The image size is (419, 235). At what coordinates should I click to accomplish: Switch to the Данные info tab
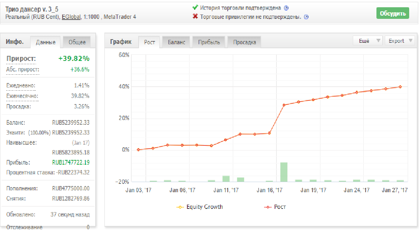[45, 42]
